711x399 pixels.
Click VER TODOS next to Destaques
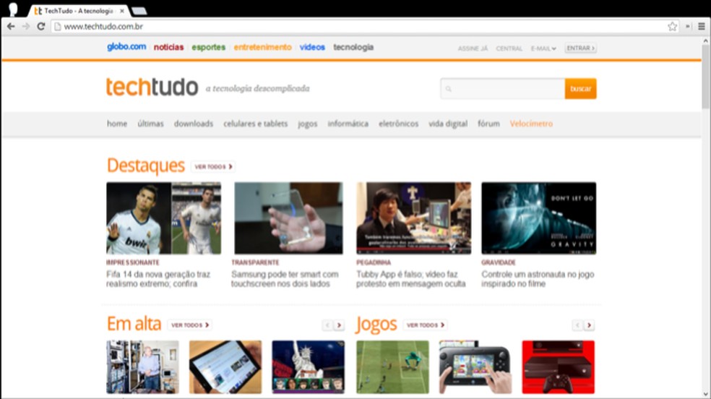tap(213, 167)
